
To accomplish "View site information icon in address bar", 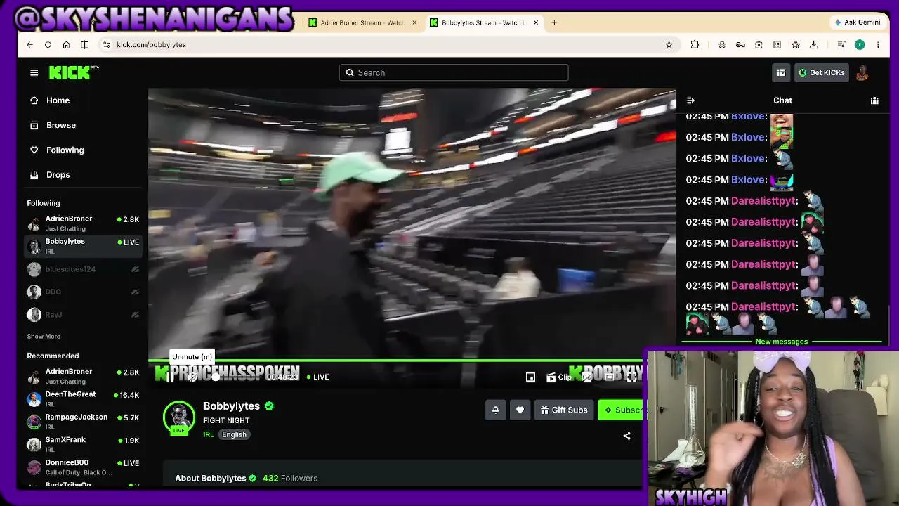I will 107,45.
